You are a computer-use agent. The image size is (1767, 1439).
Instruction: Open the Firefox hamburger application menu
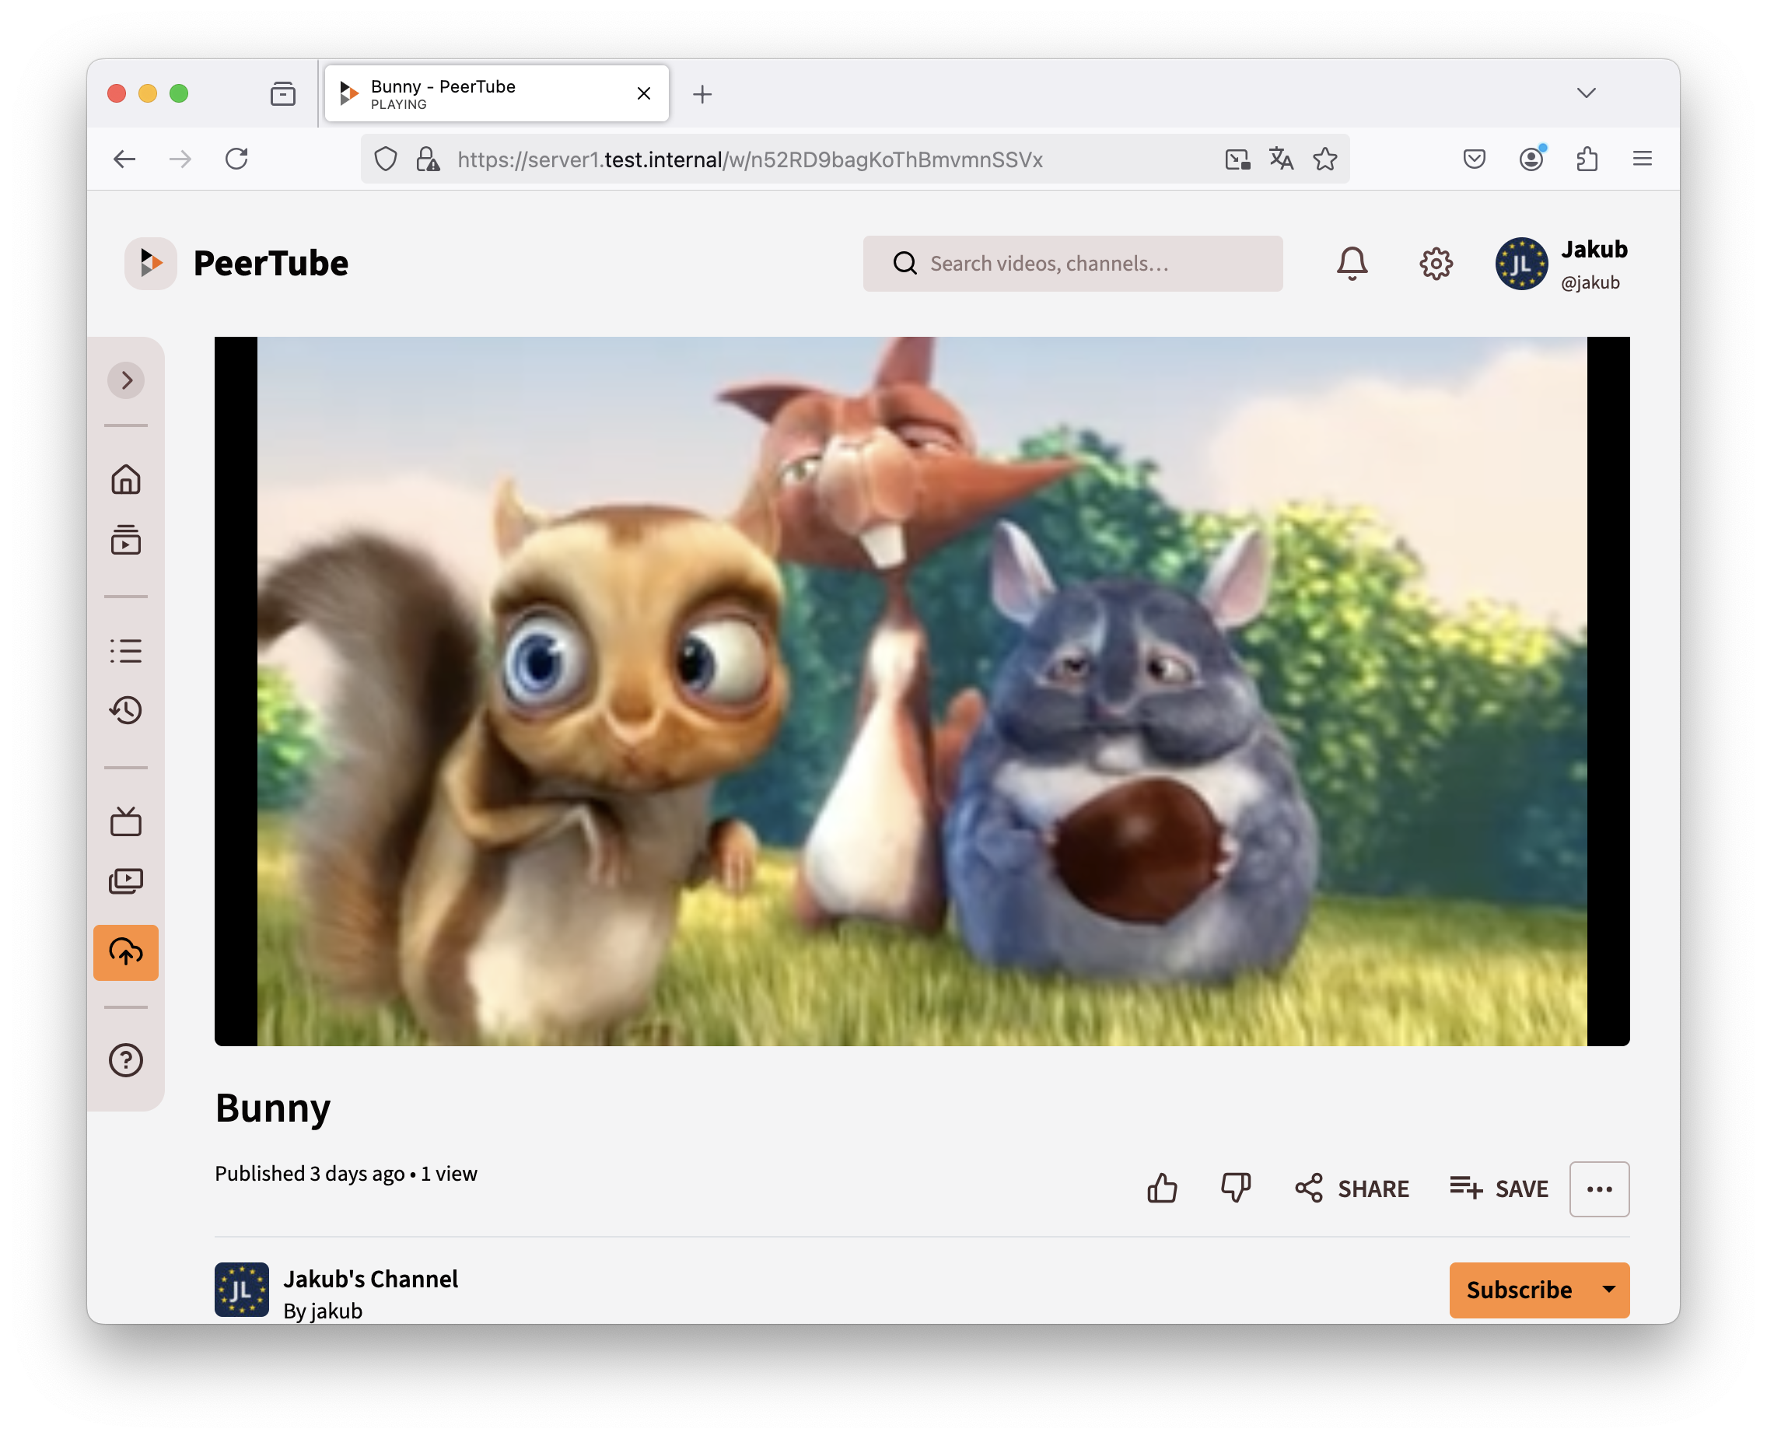1642,159
